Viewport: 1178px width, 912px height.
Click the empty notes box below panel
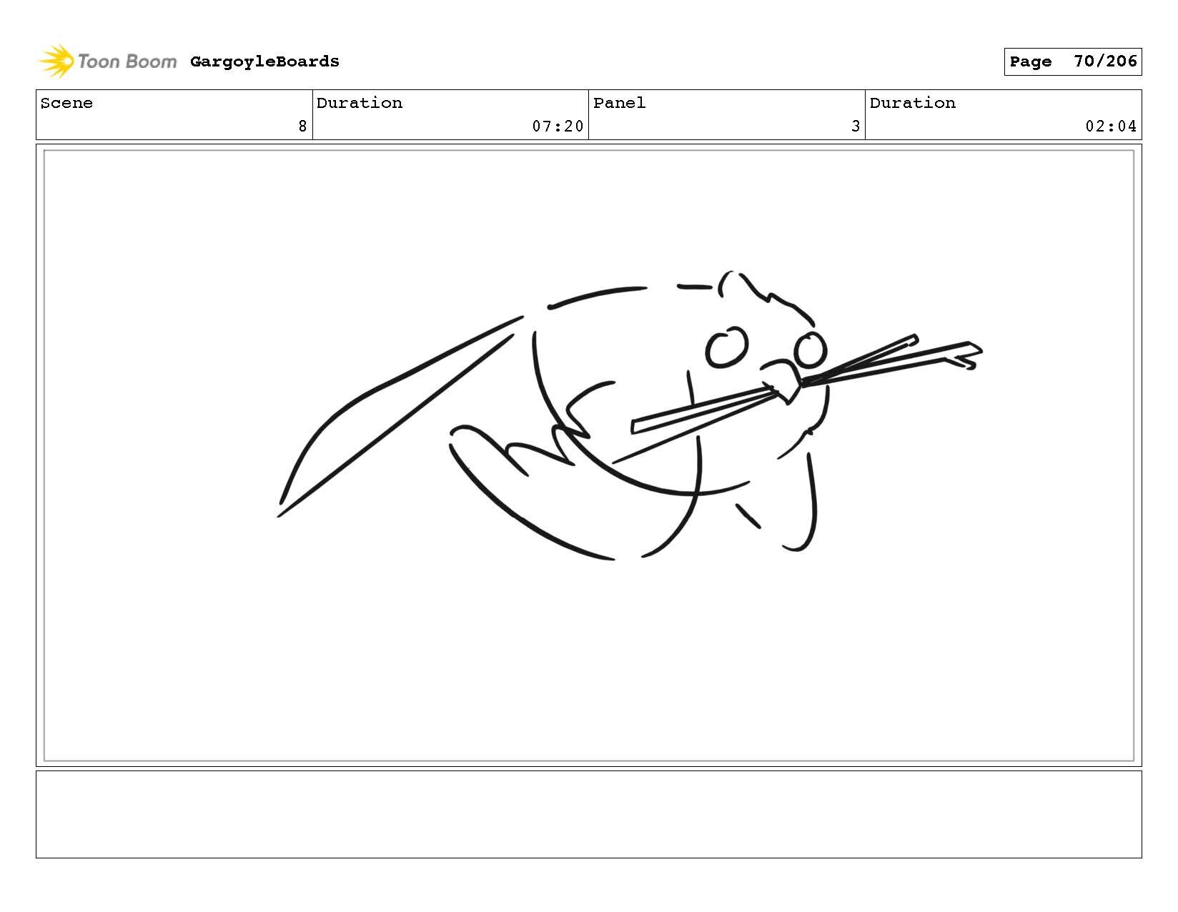(x=588, y=814)
